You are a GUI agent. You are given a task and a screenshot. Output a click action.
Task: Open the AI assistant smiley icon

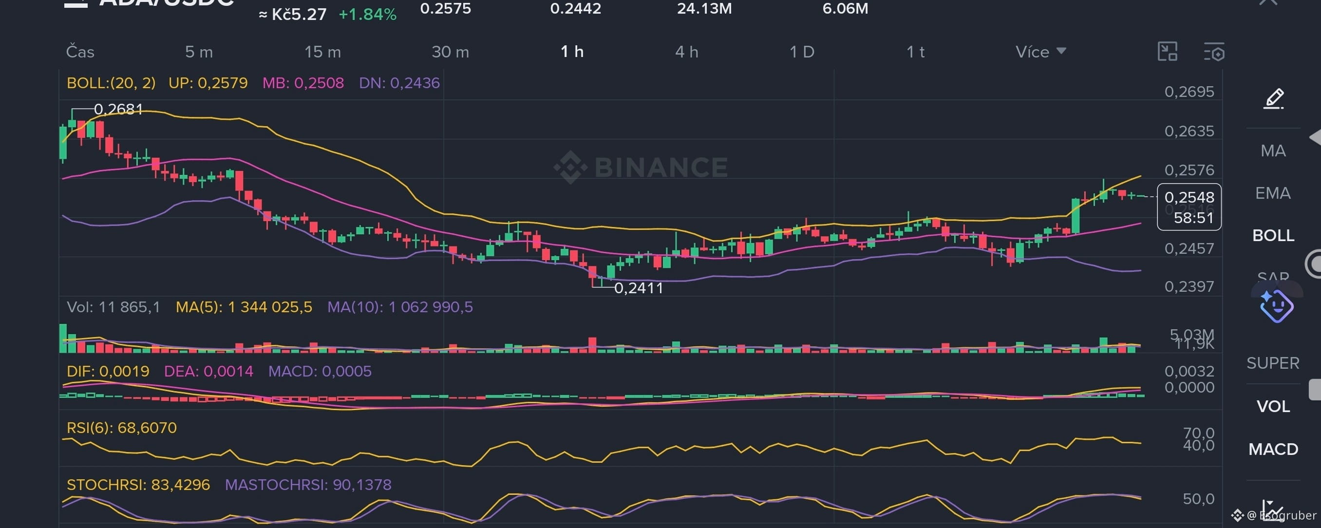coord(1276,306)
